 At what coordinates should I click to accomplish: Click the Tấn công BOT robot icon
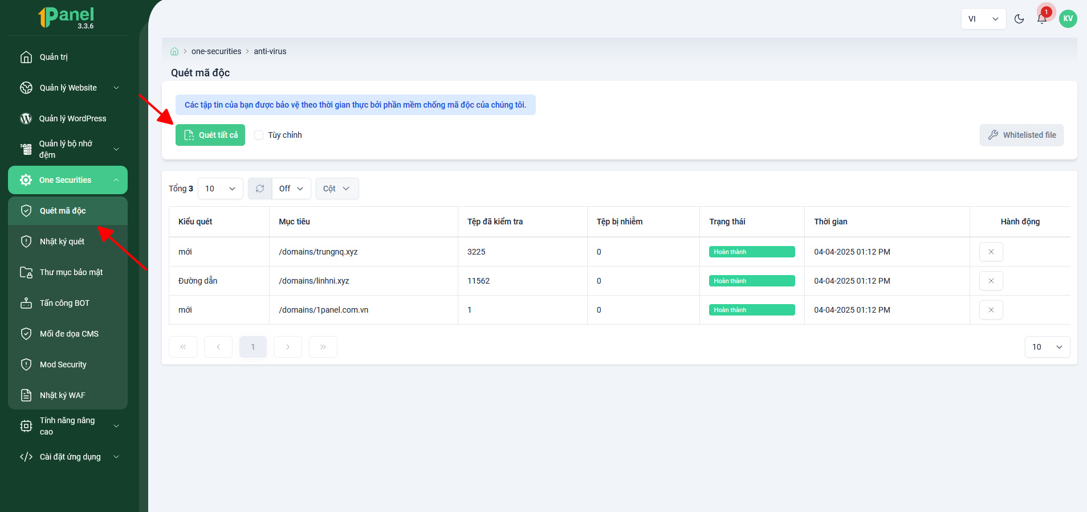pos(26,303)
